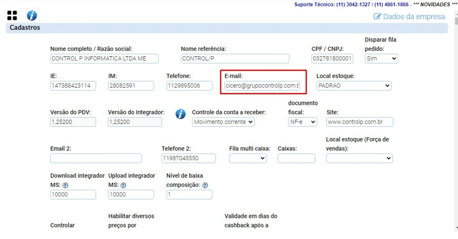
Task: Click info icon next to Versão do Integrador
Action: coord(181,114)
